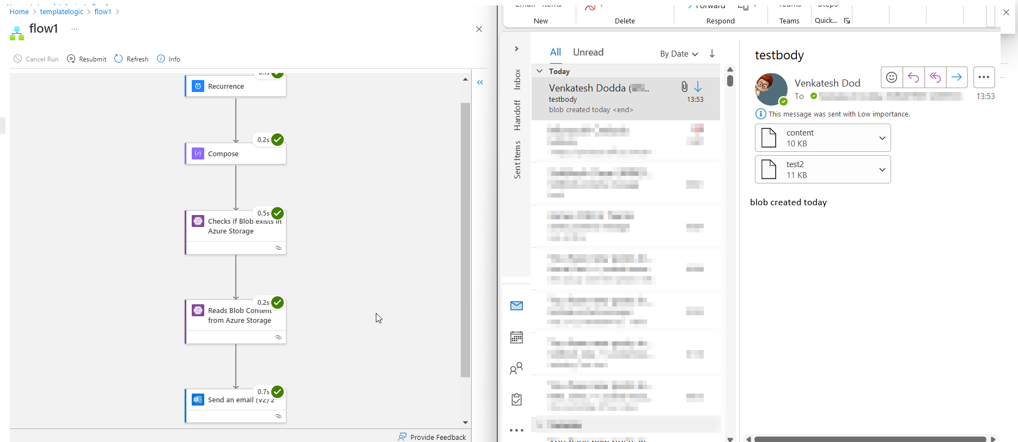
Task: Reply to the testbody message
Action: pos(913,77)
